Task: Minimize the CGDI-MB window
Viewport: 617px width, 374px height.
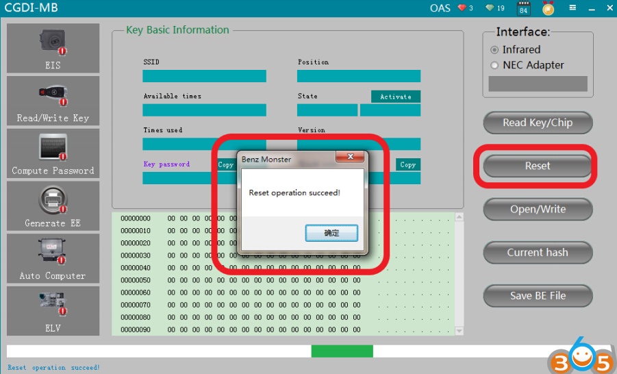Action: (x=592, y=8)
